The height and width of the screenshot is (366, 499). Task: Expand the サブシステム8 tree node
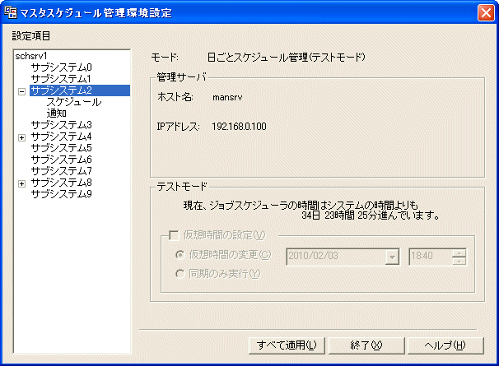(x=21, y=183)
